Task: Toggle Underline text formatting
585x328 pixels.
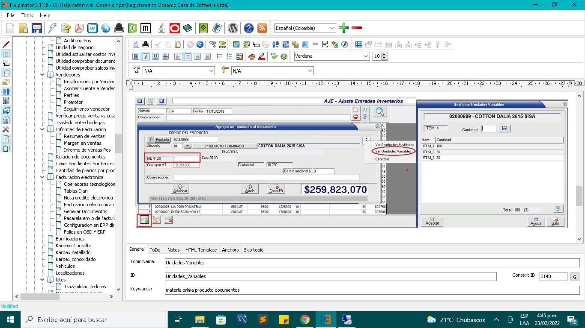Action: tap(155, 56)
